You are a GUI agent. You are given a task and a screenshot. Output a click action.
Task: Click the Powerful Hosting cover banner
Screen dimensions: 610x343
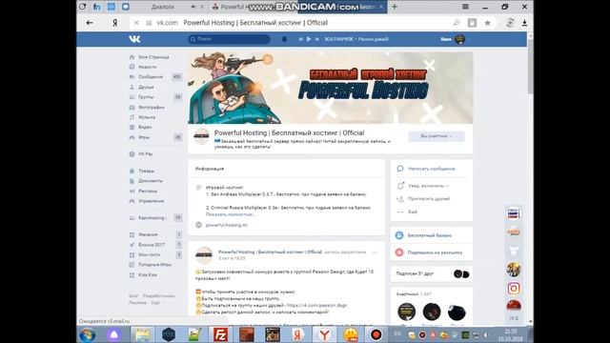331,88
